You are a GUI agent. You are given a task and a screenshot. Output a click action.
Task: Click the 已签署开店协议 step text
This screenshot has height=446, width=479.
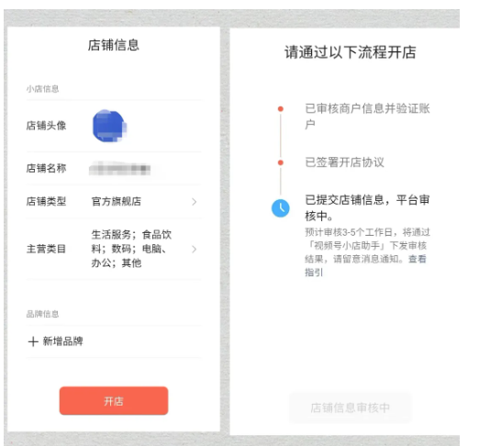coord(344,162)
